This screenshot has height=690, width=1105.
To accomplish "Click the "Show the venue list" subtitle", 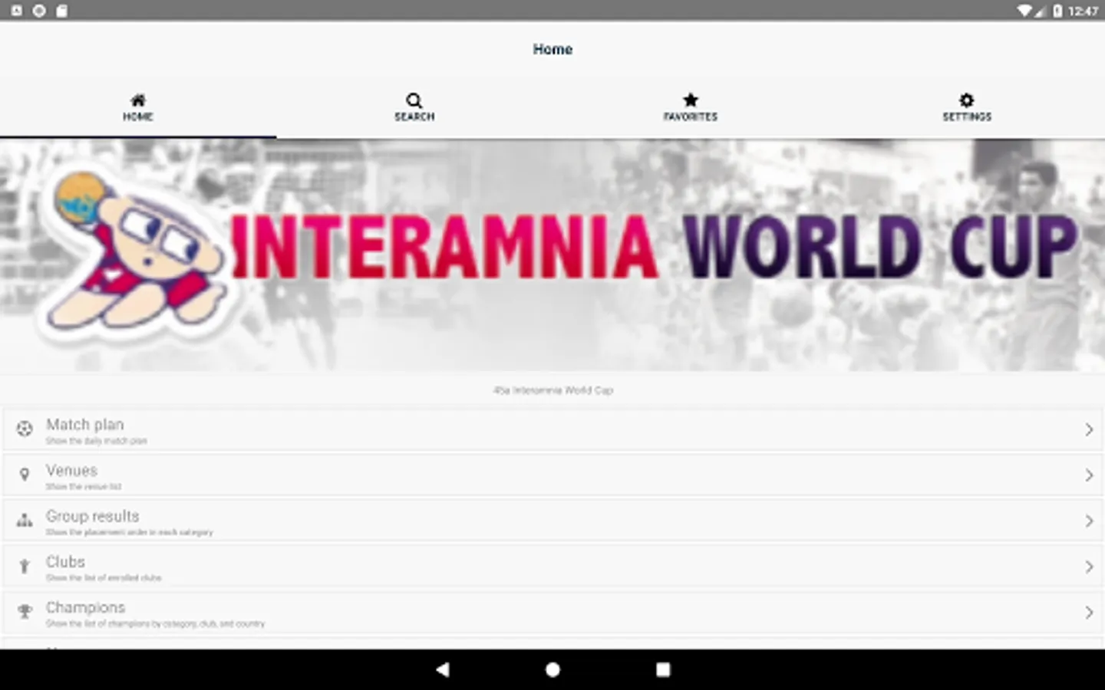I will 84,487.
